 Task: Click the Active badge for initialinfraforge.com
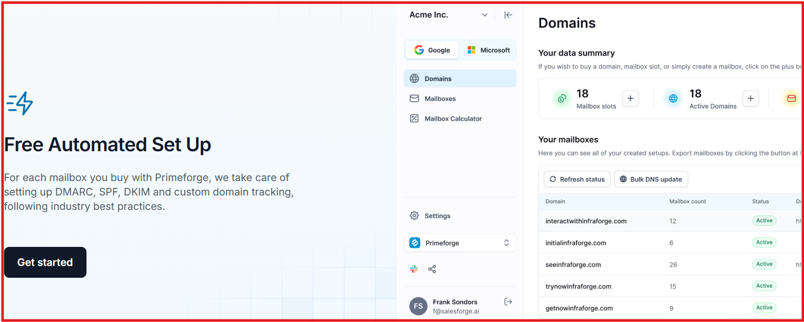764,242
